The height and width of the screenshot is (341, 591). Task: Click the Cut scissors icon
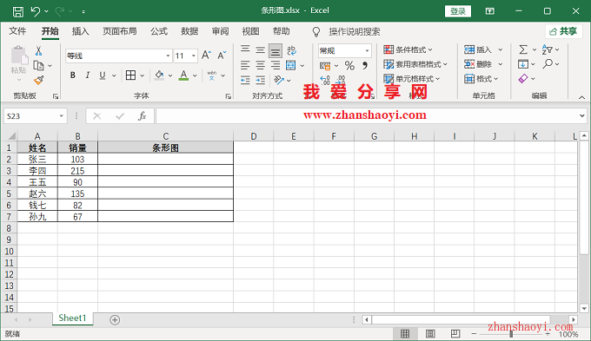tap(38, 51)
